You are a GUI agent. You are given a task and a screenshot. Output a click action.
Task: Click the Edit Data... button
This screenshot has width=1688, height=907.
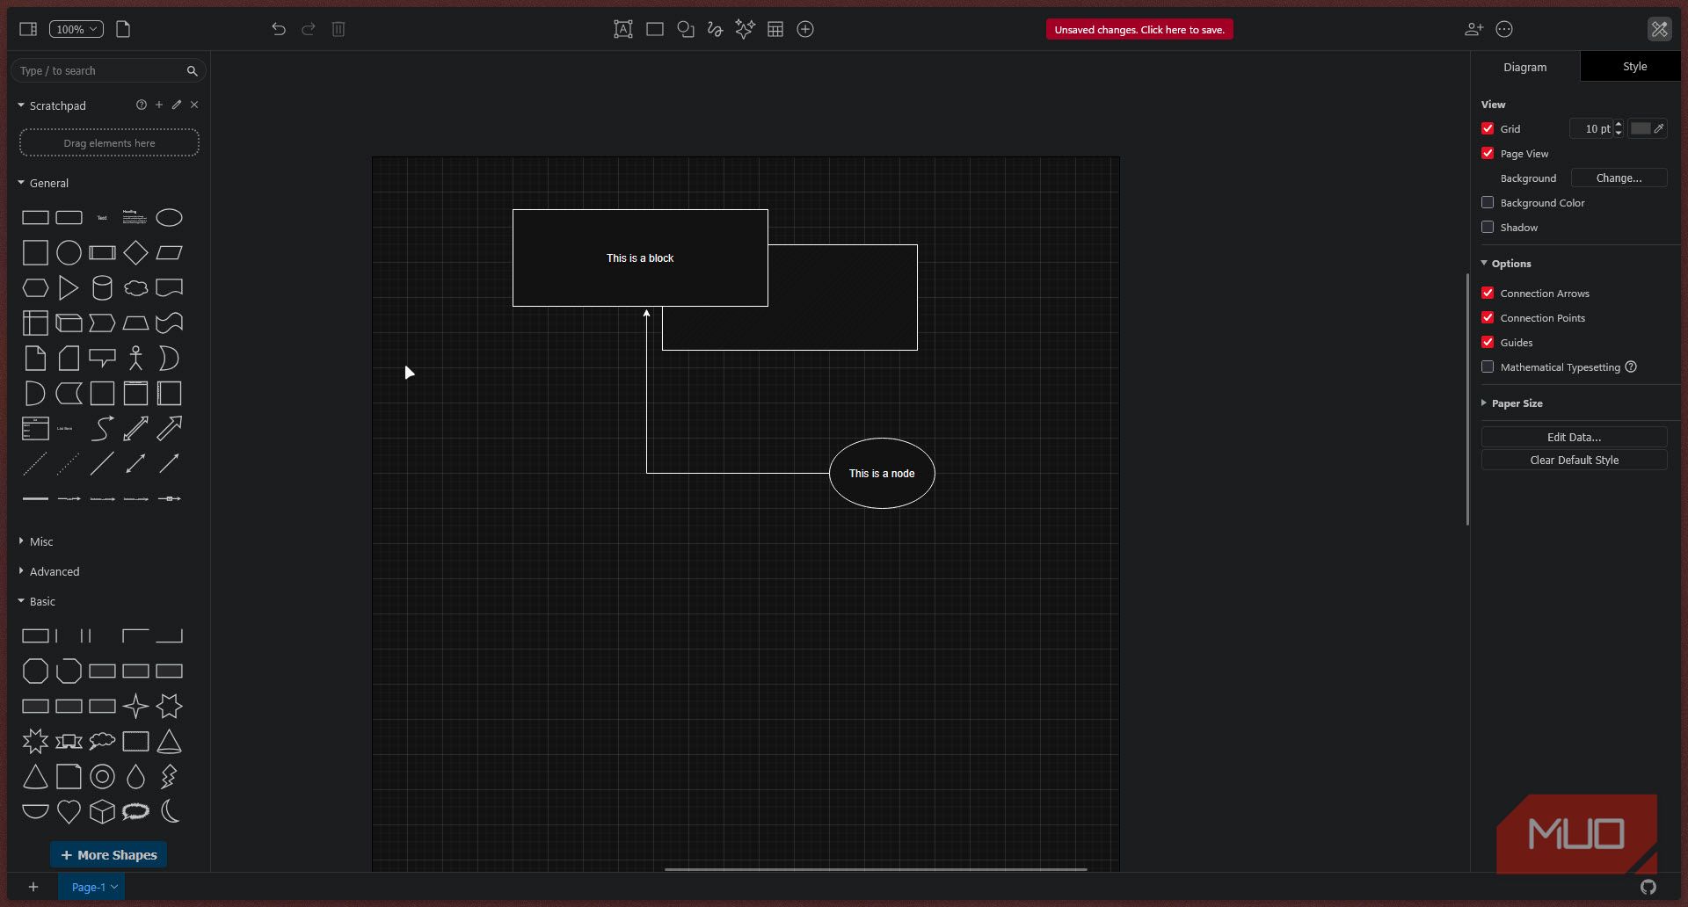1574,437
